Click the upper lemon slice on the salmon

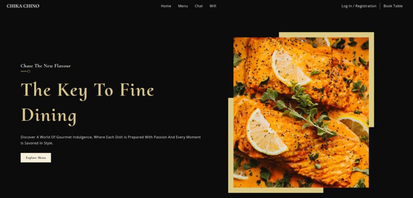click(290, 68)
